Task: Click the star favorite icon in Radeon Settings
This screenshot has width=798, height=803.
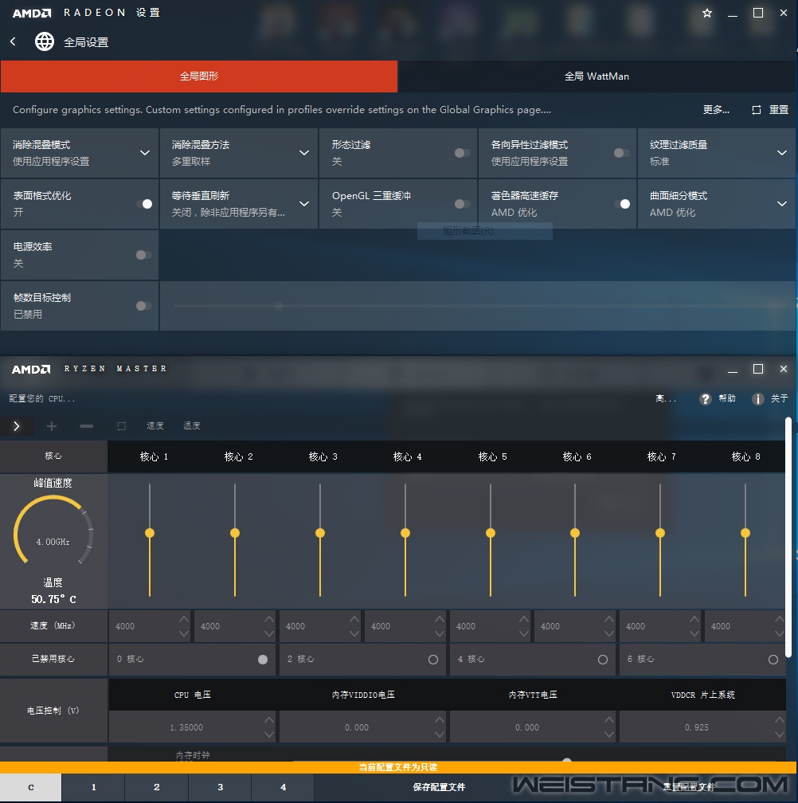Action: click(707, 14)
